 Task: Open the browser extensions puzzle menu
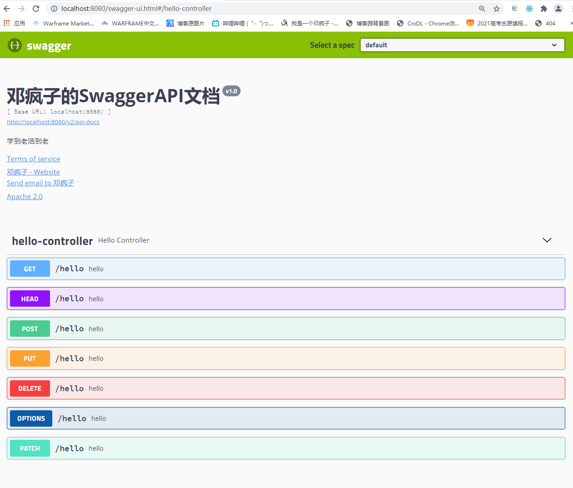(543, 9)
